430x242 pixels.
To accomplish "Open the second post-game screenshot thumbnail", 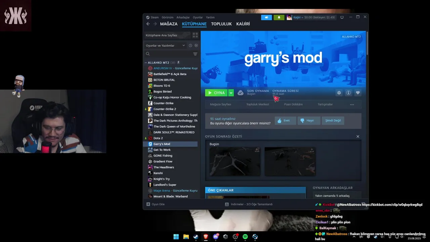I will pos(290,162).
